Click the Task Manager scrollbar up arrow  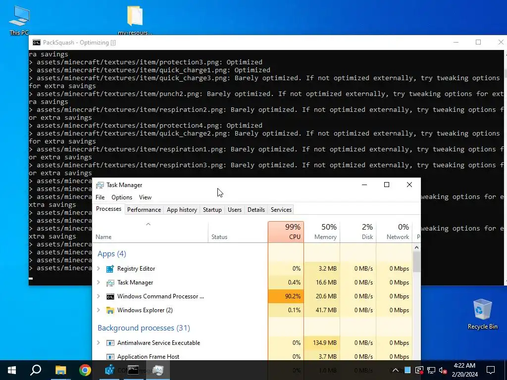point(416,248)
